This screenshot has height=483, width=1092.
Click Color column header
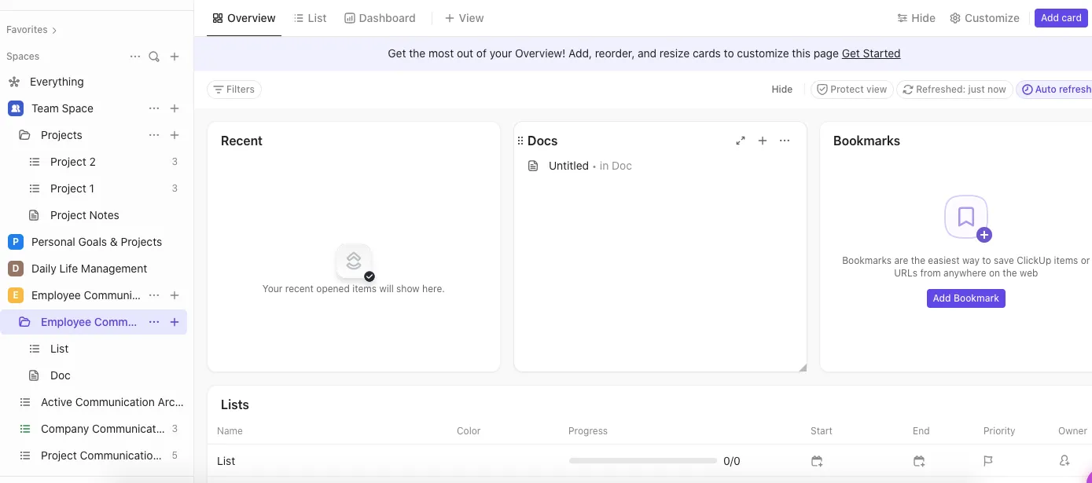469,431
